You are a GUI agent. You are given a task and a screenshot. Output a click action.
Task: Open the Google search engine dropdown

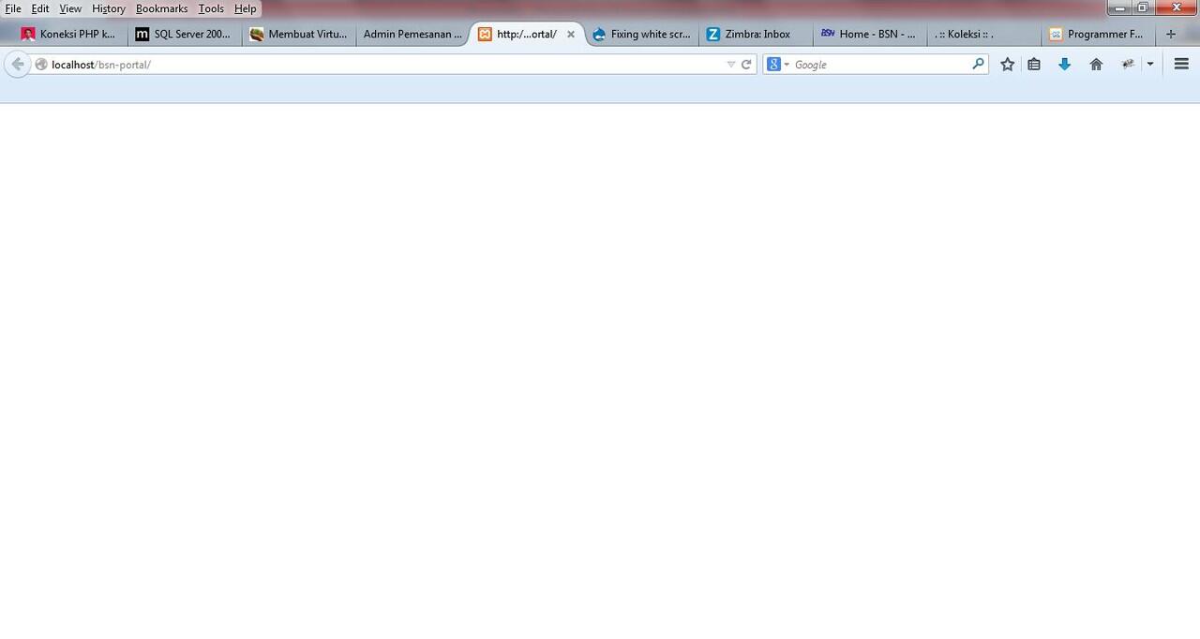[x=778, y=65]
